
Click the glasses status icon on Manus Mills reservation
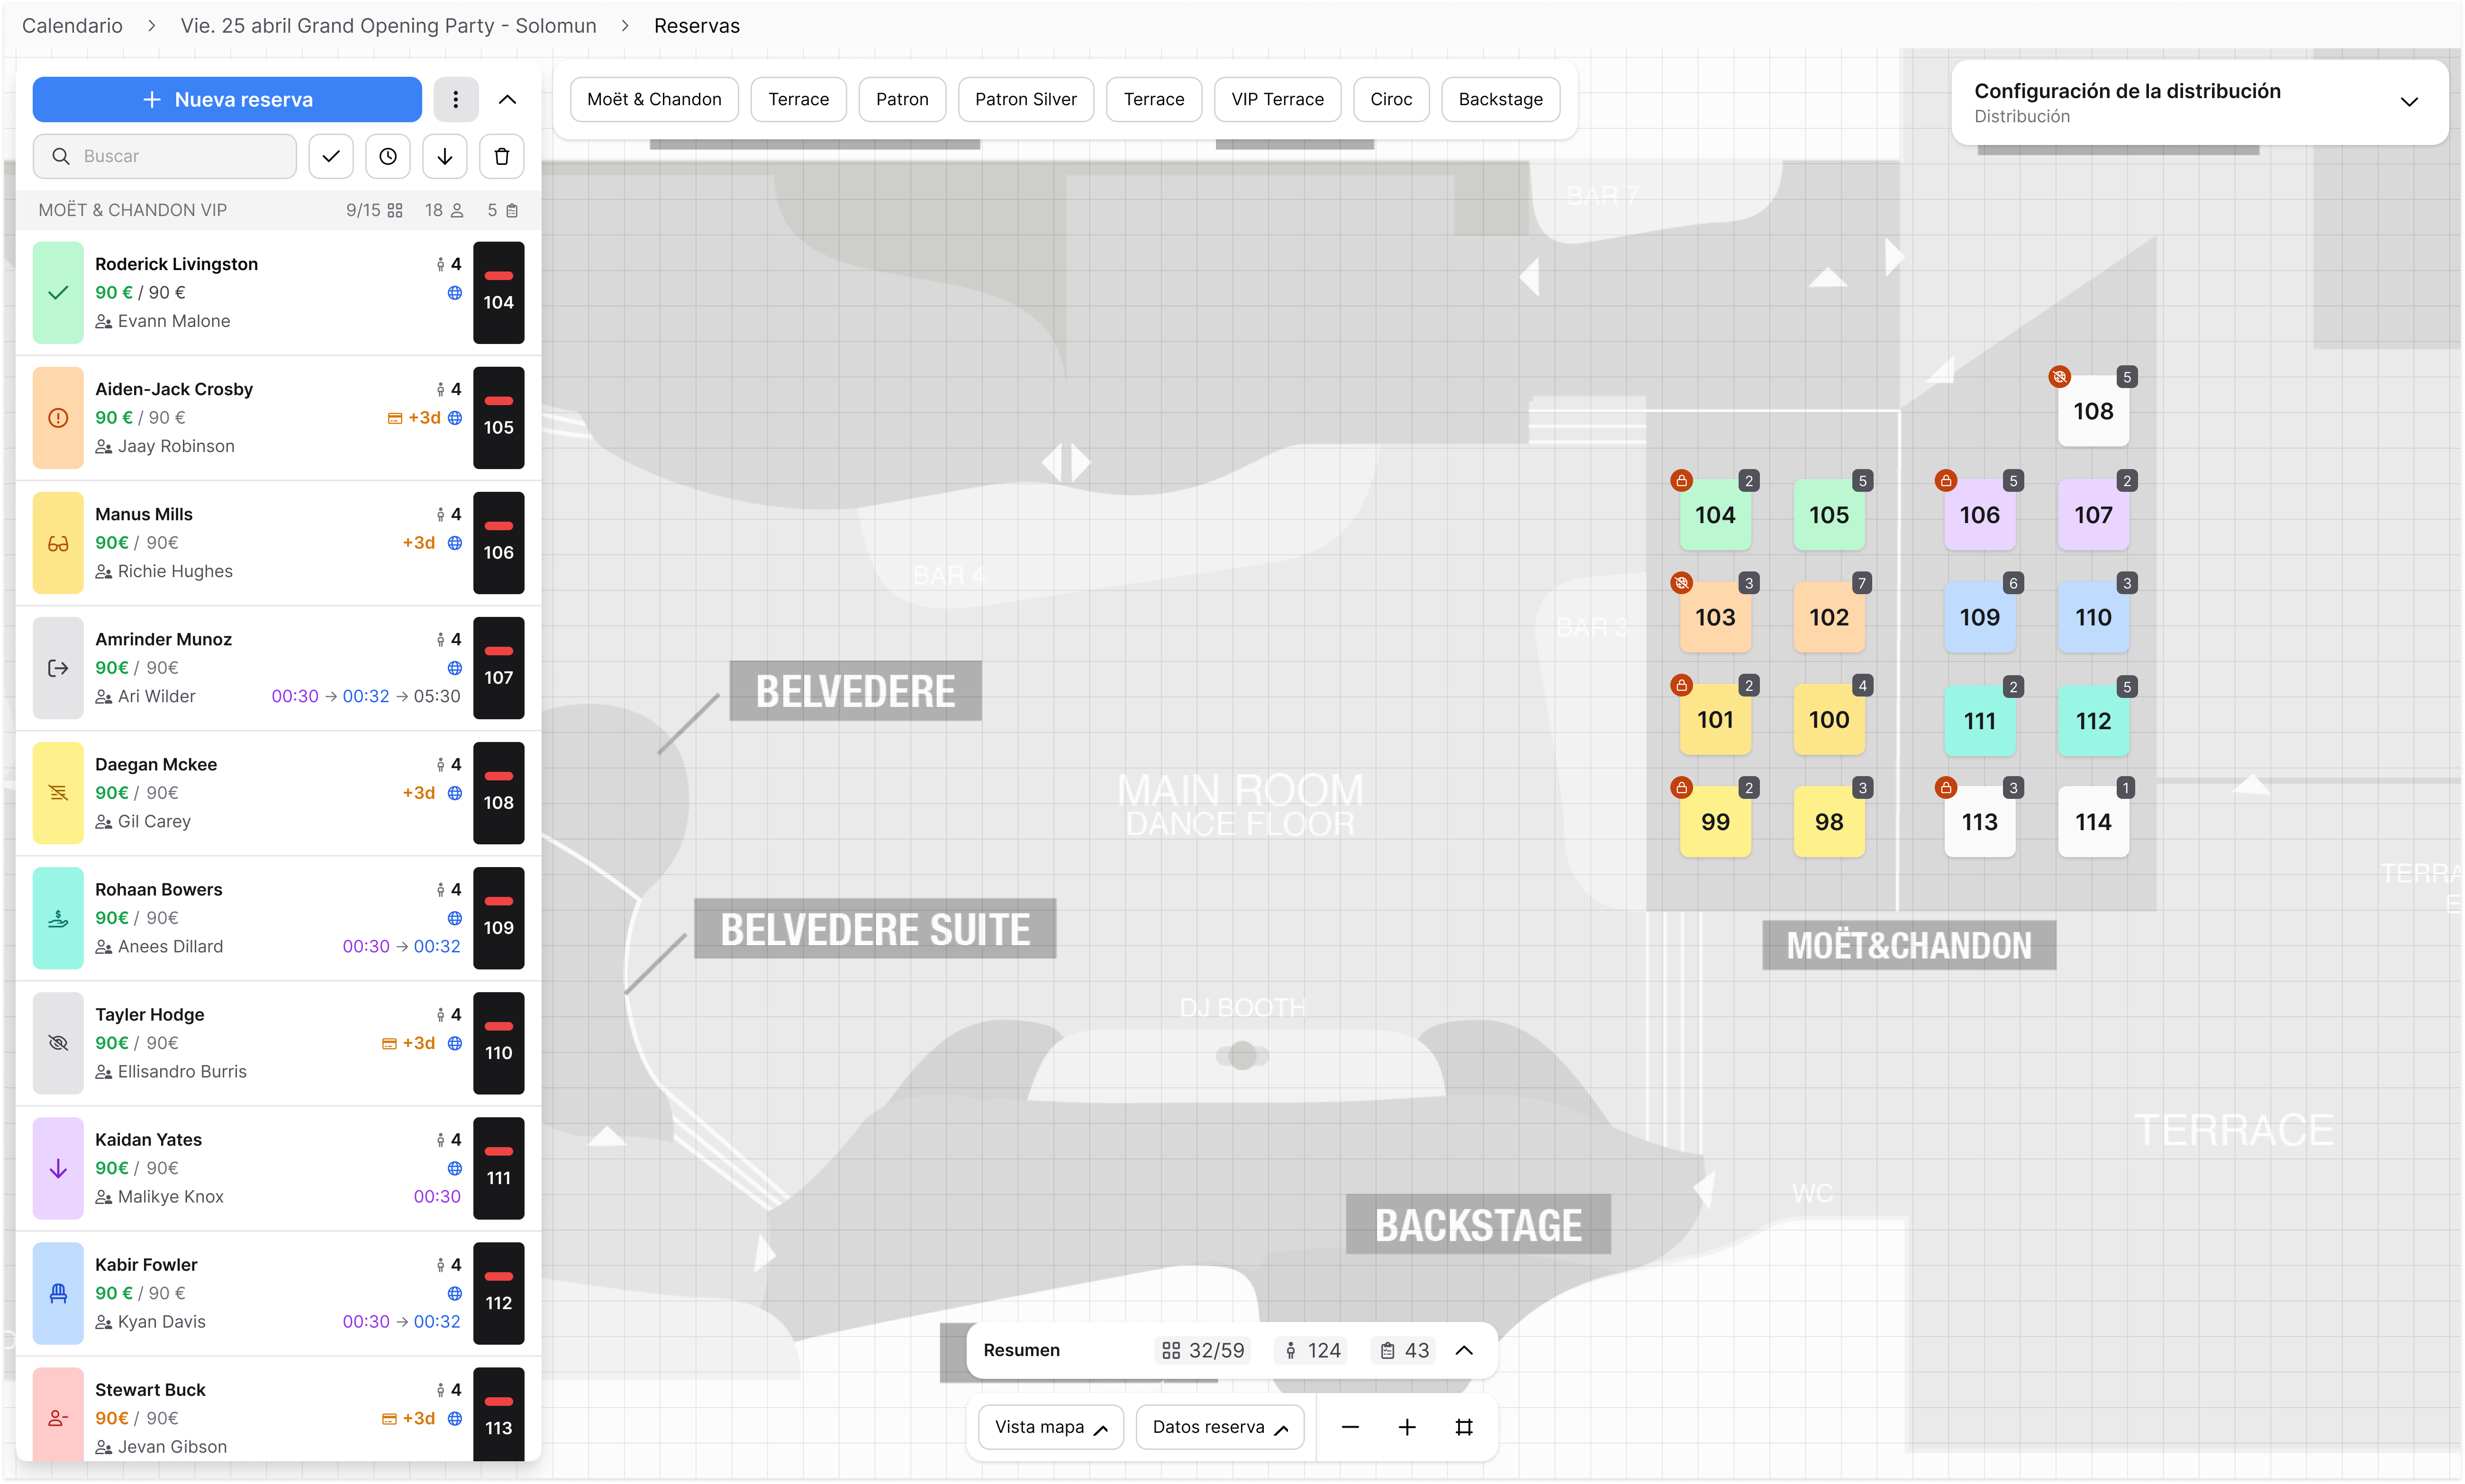pyautogui.click(x=57, y=542)
